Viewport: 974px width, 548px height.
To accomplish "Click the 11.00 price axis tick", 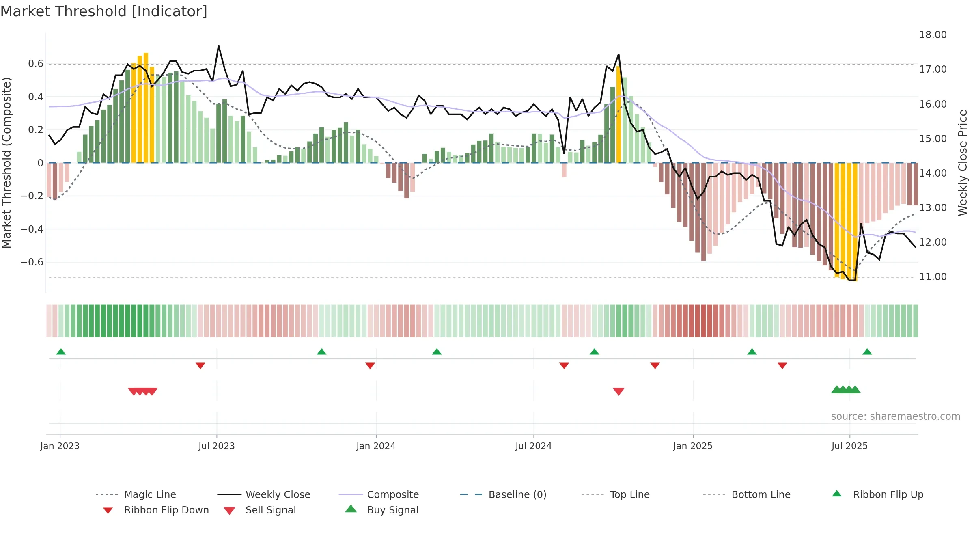I will pyautogui.click(x=933, y=277).
